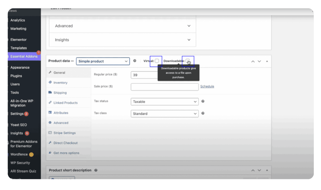This screenshot has width=321, height=190.
Task: Switch to the Inventory tab
Action: [60, 83]
